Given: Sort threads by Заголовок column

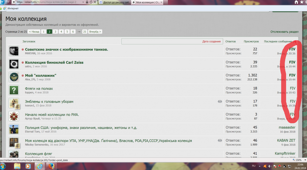Looking at the screenshot, I should (29, 41).
